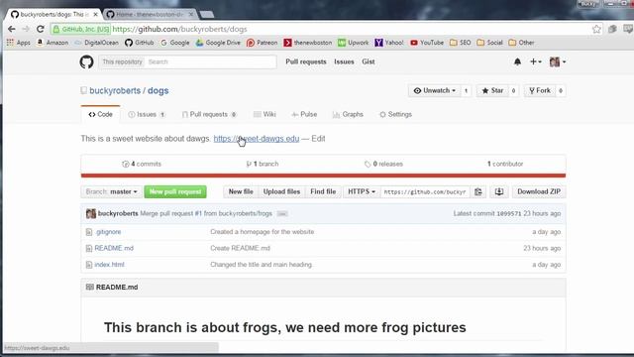Select repository Pull requests tab
This screenshot has height=357, width=634.
(x=209, y=115)
